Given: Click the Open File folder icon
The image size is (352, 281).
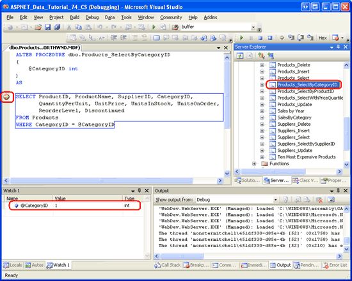Looking at the screenshot, I should tap(38, 27).
